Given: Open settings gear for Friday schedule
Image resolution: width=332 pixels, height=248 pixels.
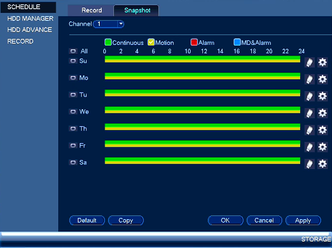Looking at the screenshot, I should (323, 147).
